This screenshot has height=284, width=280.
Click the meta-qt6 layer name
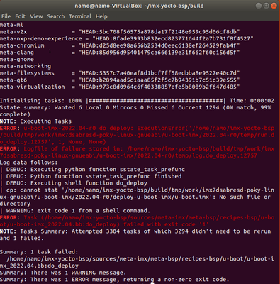(13, 80)
